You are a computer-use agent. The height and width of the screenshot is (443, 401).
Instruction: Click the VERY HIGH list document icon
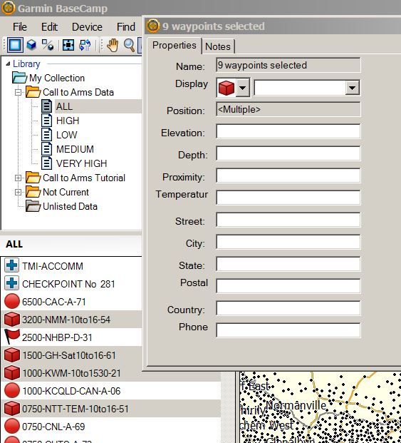[x=47, y=163]
